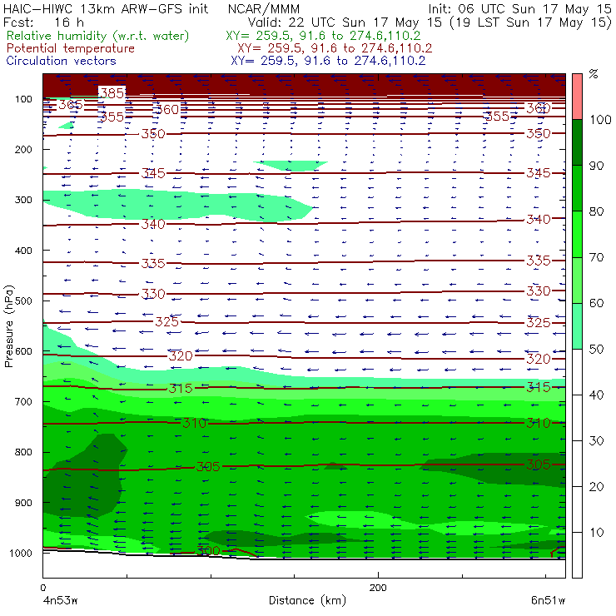
Task: Select the green XY coordinates line
Action: [x=323, y=36]
